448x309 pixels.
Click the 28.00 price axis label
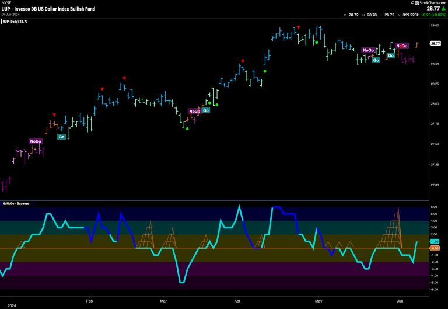coord(435,104)
